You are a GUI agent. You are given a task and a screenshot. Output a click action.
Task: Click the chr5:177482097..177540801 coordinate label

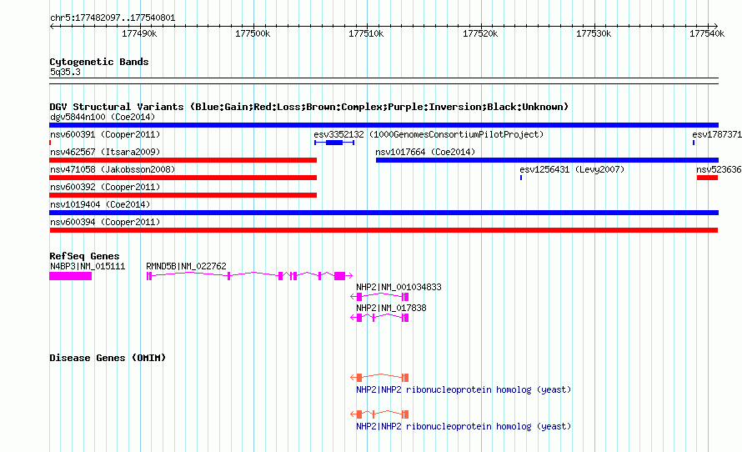[x=113, y=18]
